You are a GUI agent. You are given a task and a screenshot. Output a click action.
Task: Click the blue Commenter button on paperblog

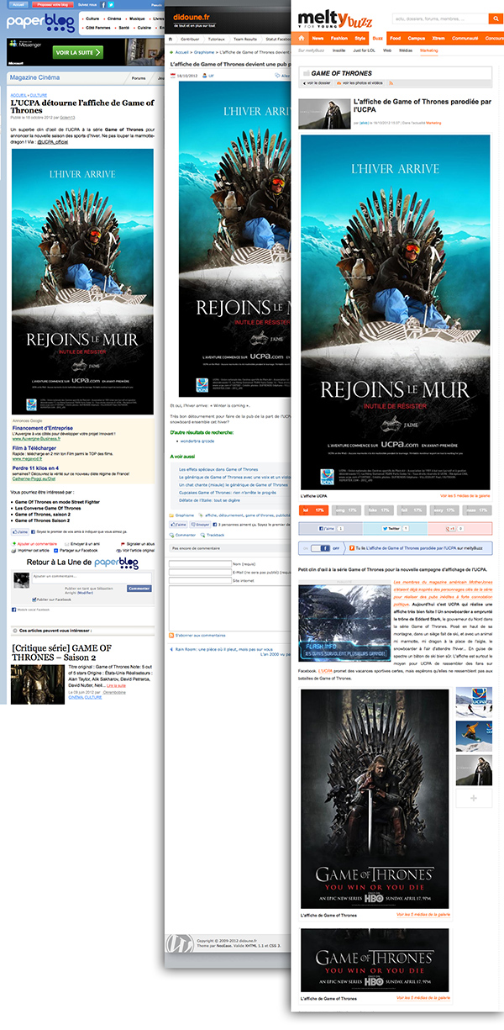tap(139, 589)
